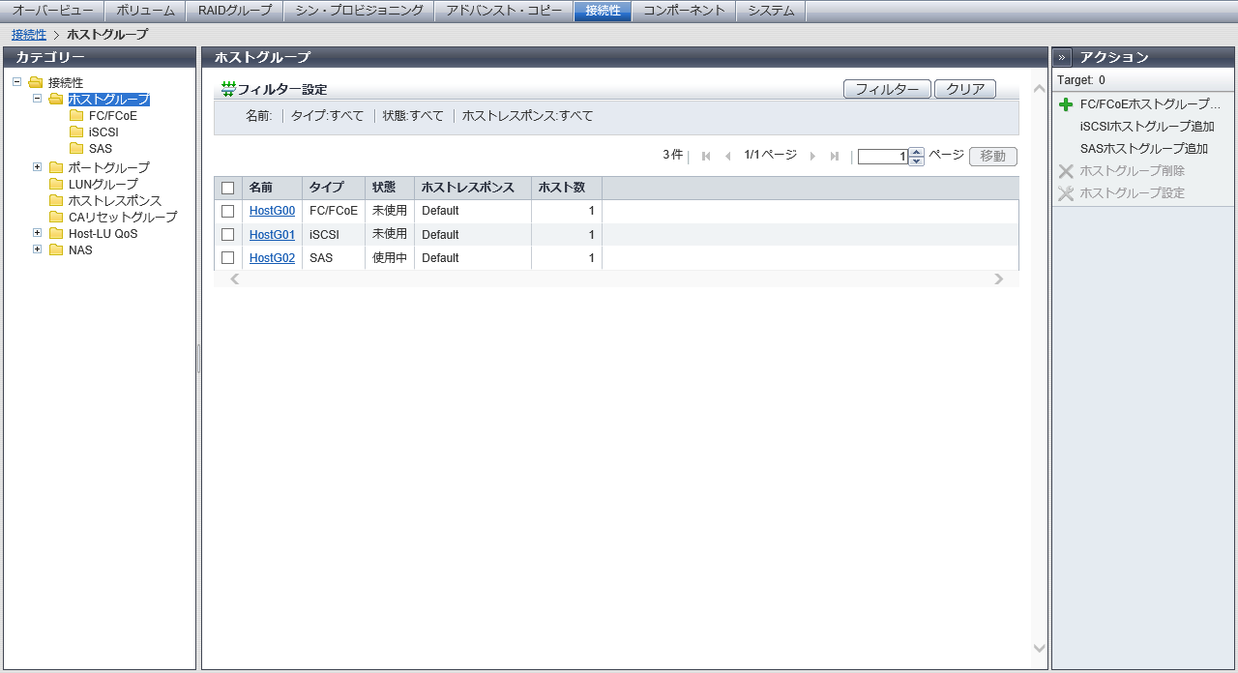
Task: Check the HostG01 row checkbox
Action: tap(228, 234)
